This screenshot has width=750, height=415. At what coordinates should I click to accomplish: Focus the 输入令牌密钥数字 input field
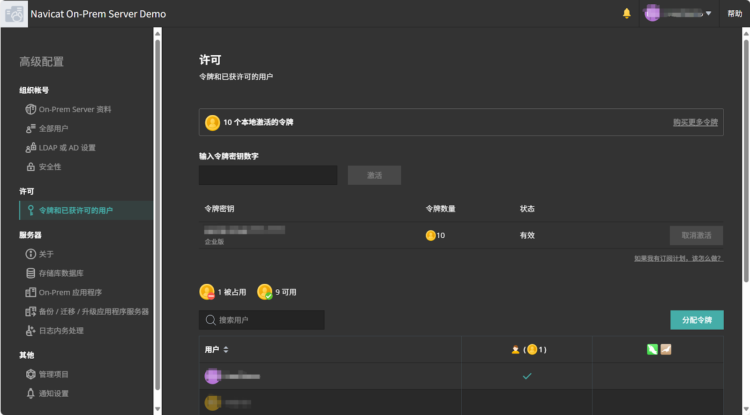pyautogui.click(x=268, y=175)
